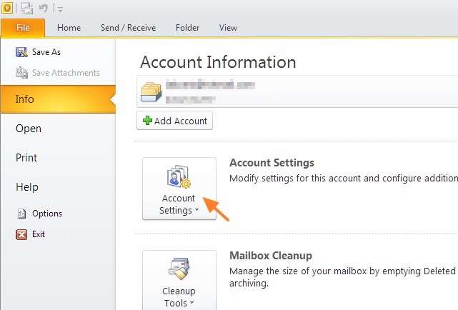Click the Undo icon in quick access toolbar
Screen dimensions: 458x310
[44, 8]
